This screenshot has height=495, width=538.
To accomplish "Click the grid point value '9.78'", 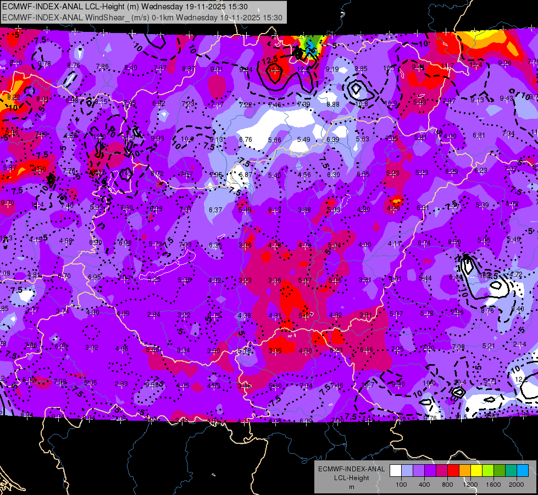I will tap(45, 64).
